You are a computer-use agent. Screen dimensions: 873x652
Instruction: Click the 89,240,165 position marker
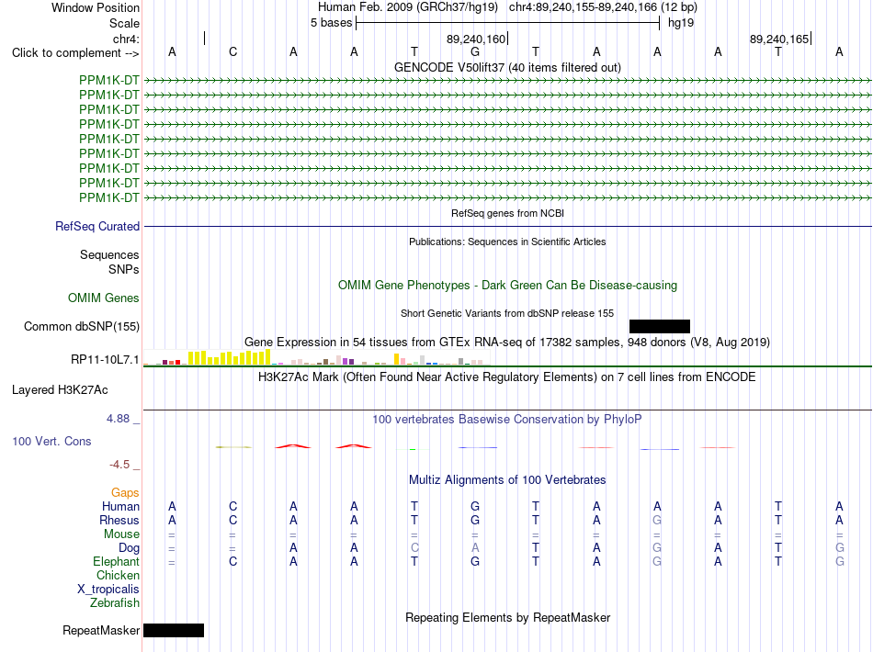[779, 39]
